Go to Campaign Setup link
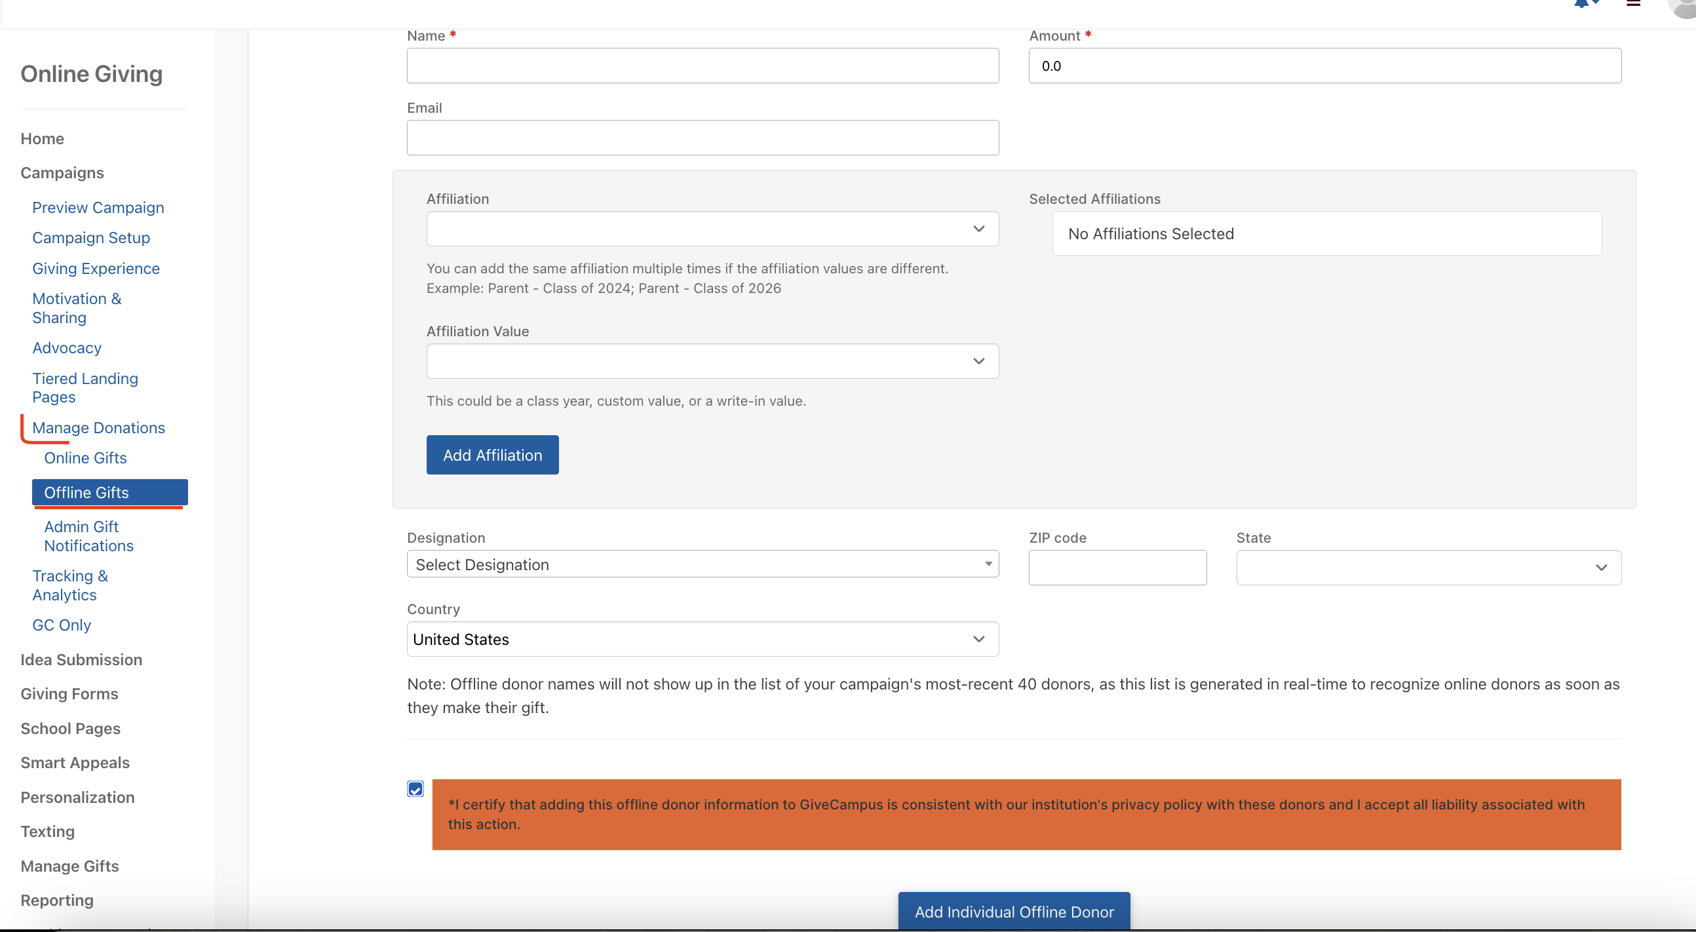The height and width of the screenshot is (932, 1696). pyautogui.click(x=91, y=238)
